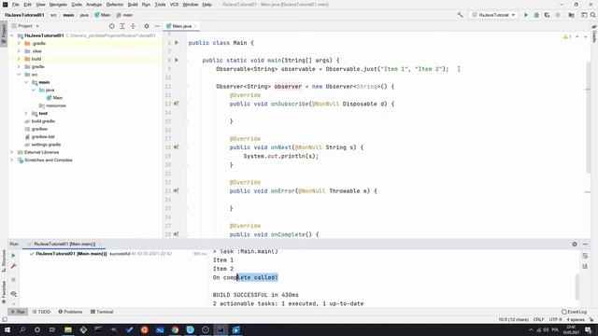Click the onSubscribe override gutter icon

(x=177, y=104)
